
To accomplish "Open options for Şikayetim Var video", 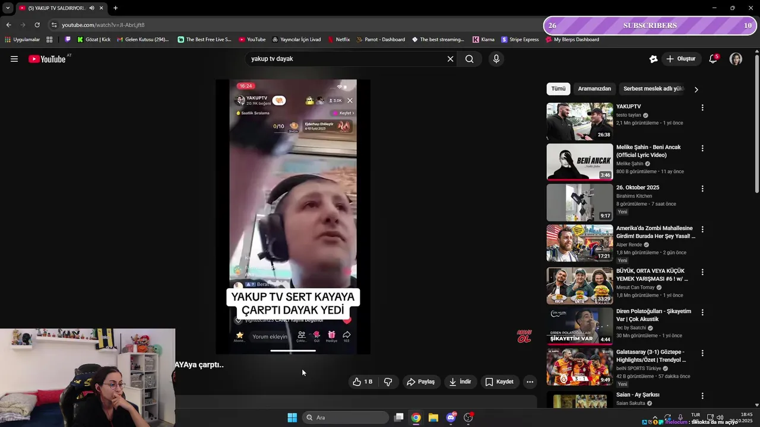I will point(702,313).
